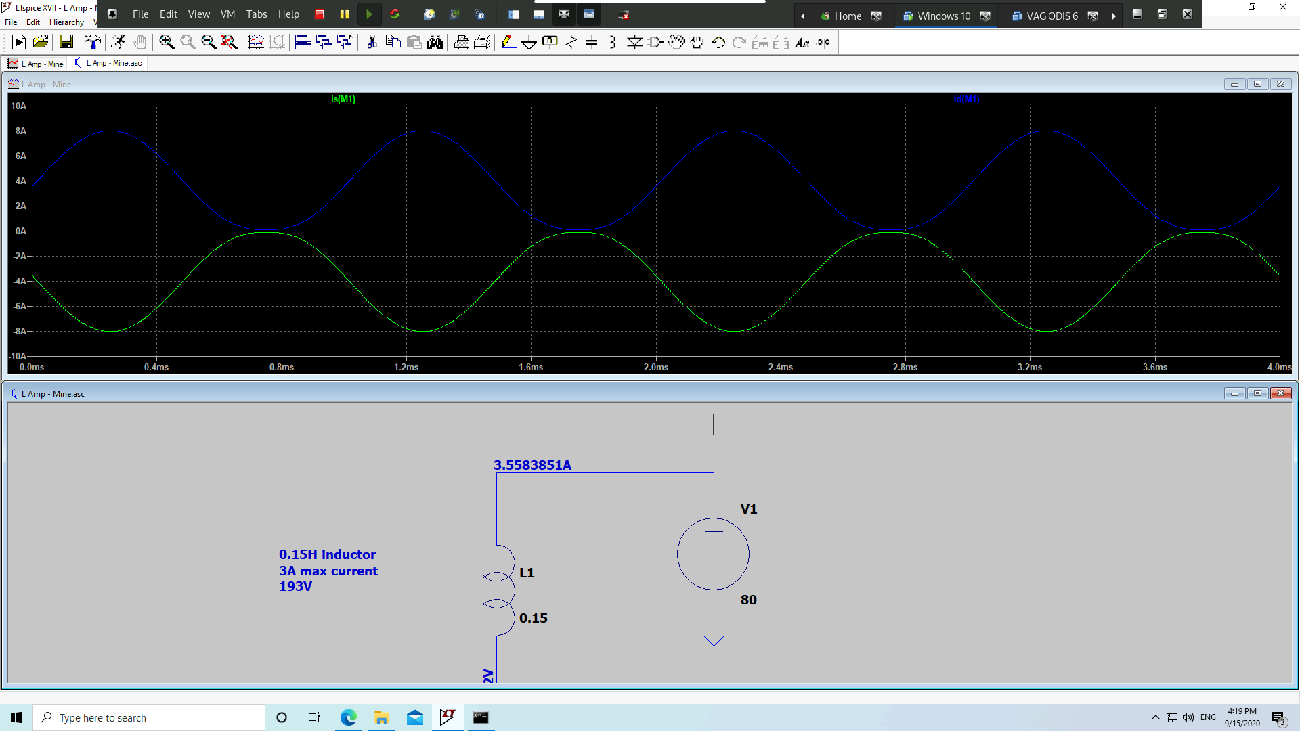The image size is (1300, 731).
Task: Select the Drag closed-hand tool
Action: (697, 43)
